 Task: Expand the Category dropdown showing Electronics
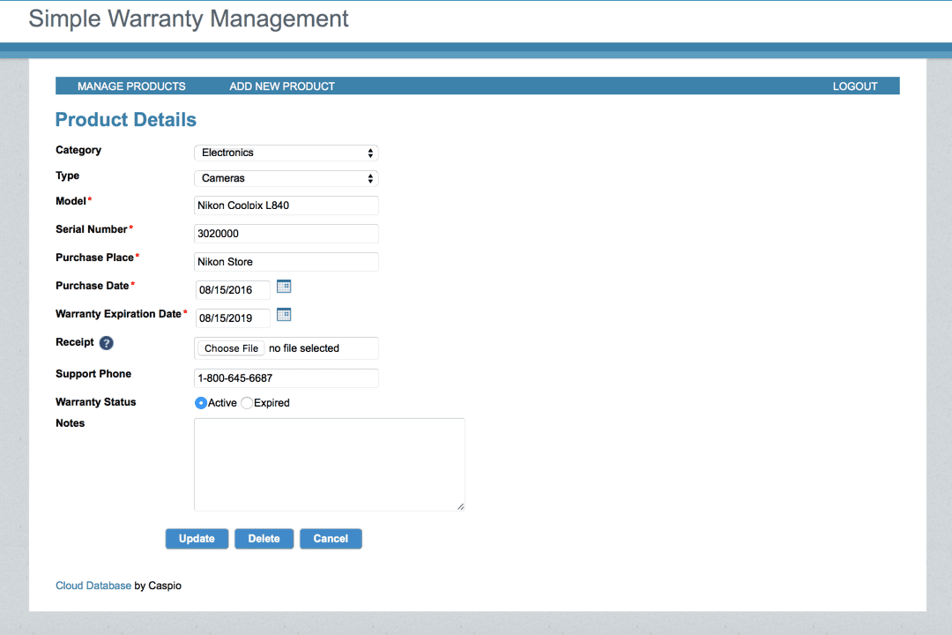pyautogui.click(x=286, y=153)
